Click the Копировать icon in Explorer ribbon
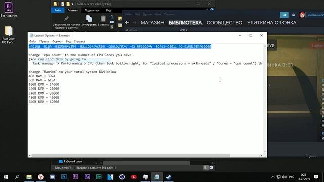Viewport: 324px width, 182px height. point(89,19)
